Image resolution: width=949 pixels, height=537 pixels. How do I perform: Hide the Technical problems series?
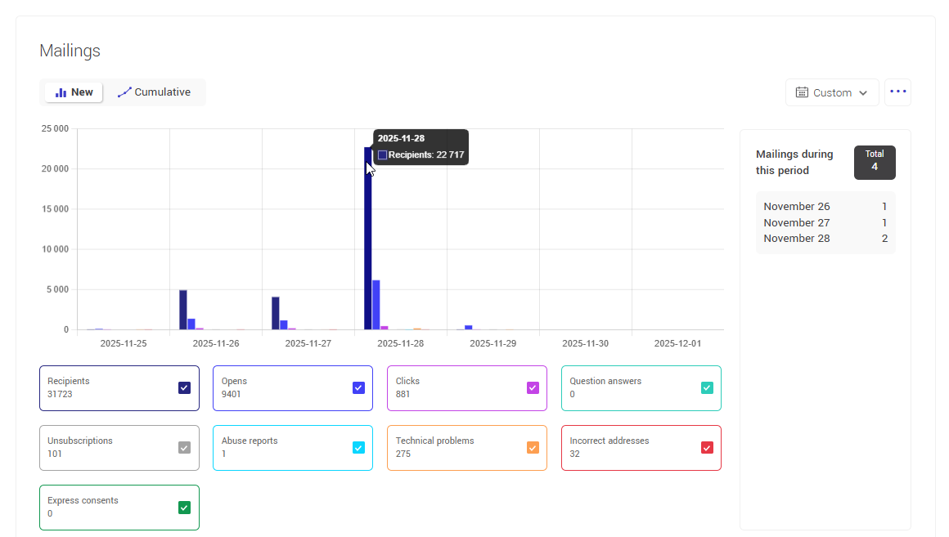point(533,448)
